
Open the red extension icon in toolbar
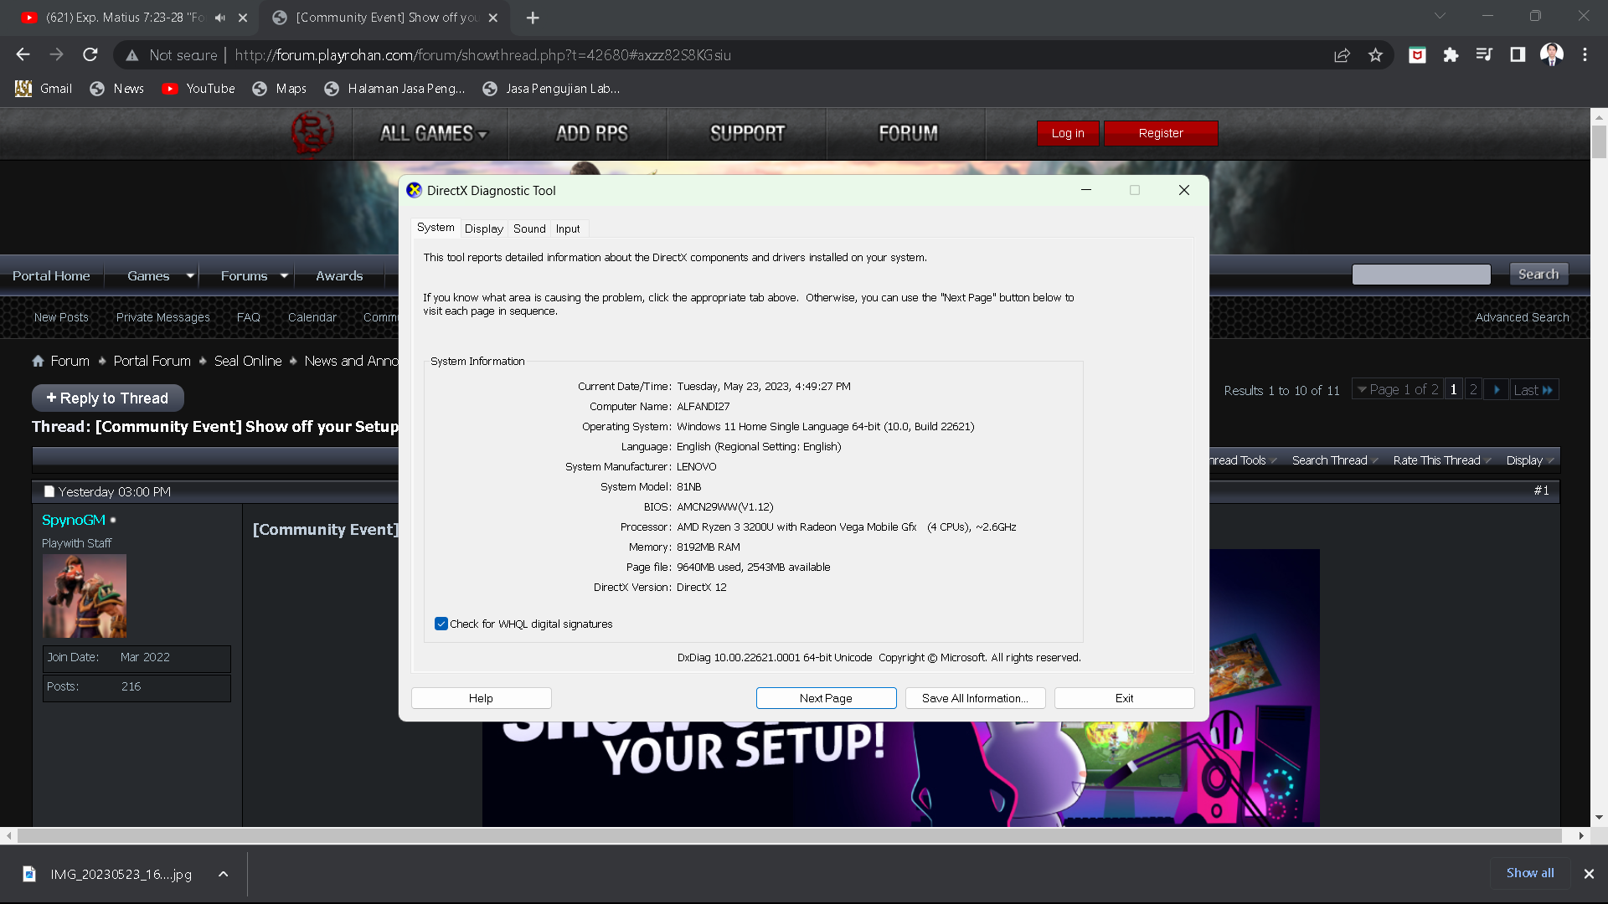1417,55
